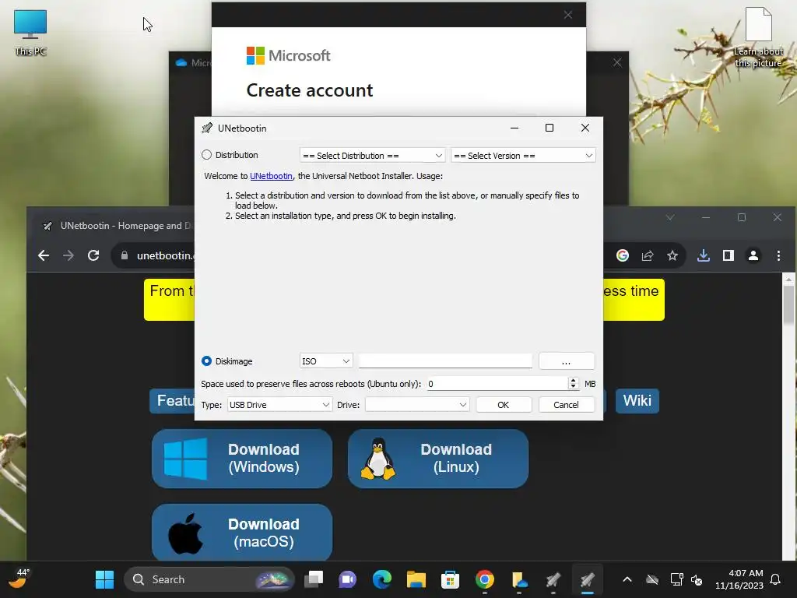Click the Chrome page vertical scrollbar
Image resolution: width=797 pixels, height=598 pixels.
point(788,305)
